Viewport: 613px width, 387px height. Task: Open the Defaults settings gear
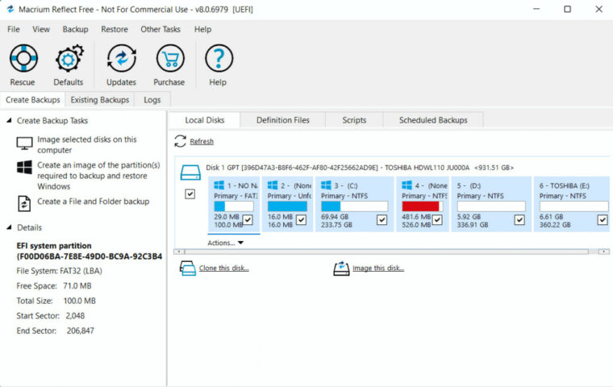[69, 58]
